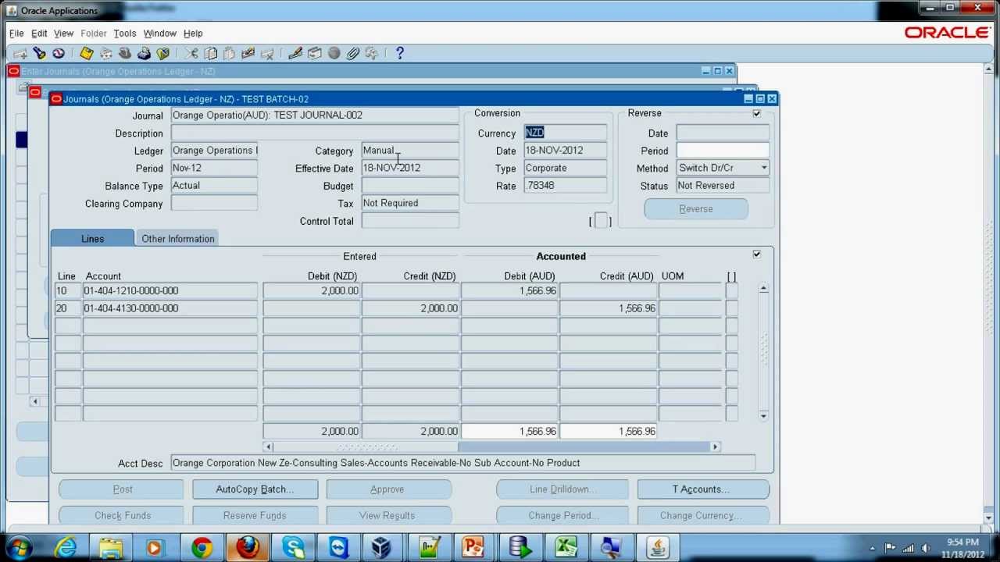The width and height of the screenshot is (1000, 562).
Task: Open Skype from the taskbar
Action: 293,547
